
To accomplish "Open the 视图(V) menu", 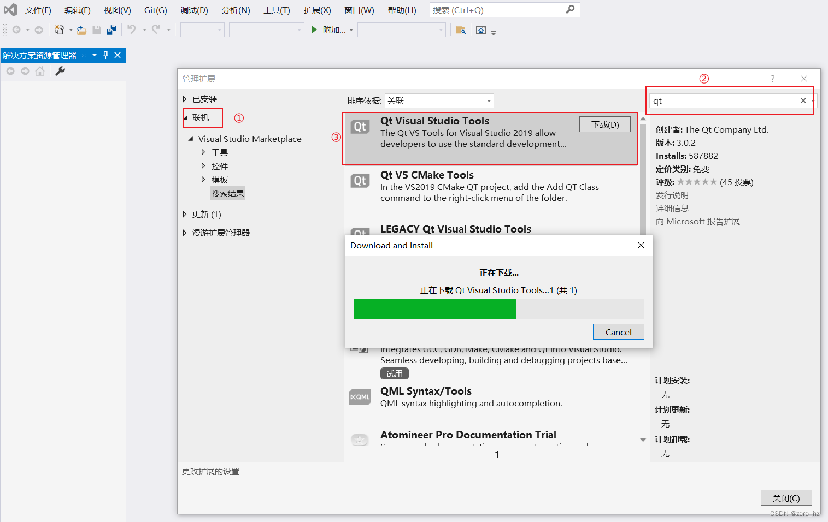I will pos(118,10).
